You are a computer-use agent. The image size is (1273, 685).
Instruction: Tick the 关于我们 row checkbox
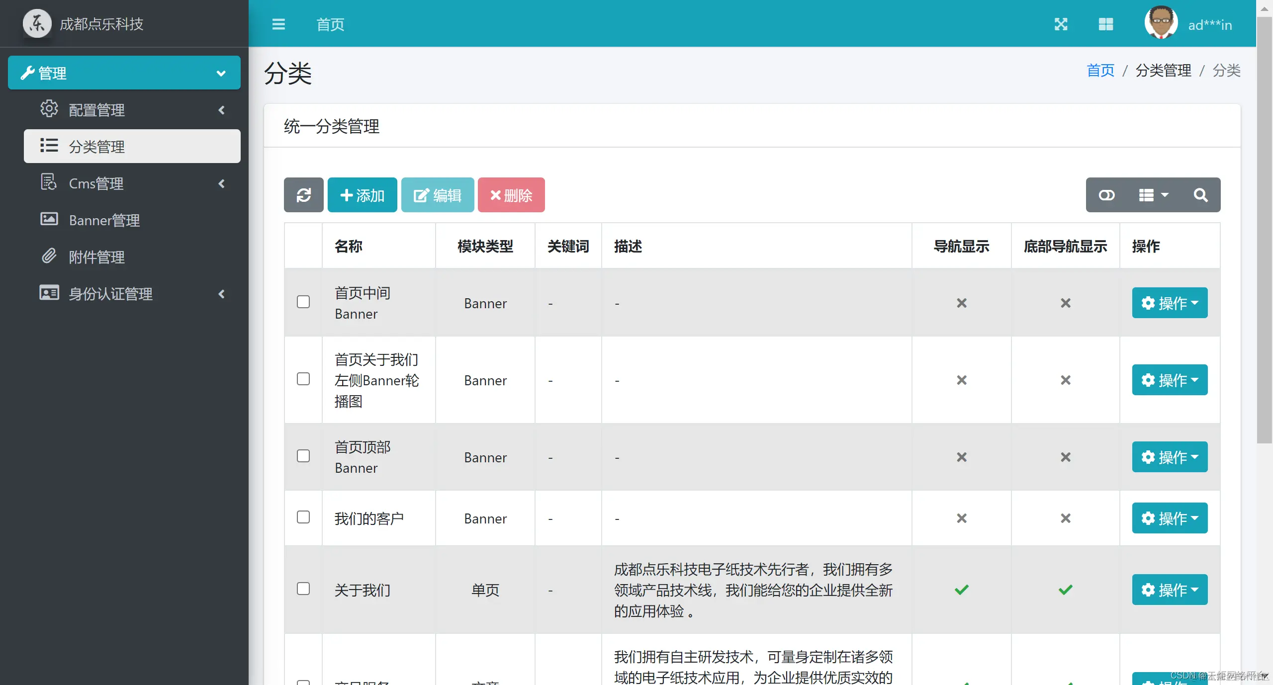point(303,589)
